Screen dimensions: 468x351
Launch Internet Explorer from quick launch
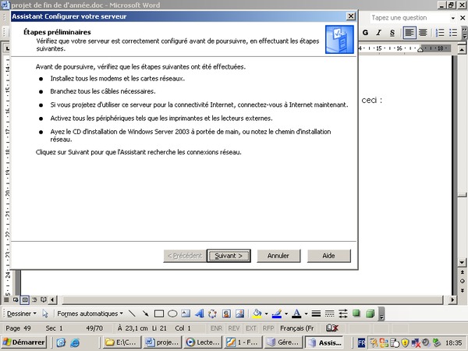[x=75, y=342]
